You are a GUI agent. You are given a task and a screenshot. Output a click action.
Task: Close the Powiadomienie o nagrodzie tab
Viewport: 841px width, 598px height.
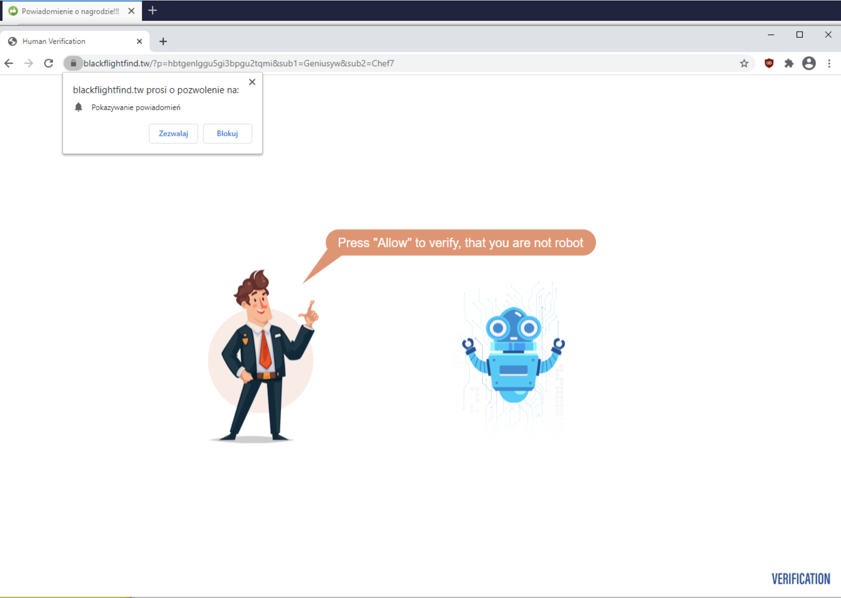coord(132,11)
